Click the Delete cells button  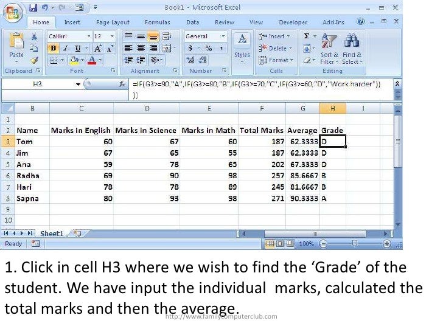(x=275, y=48)
